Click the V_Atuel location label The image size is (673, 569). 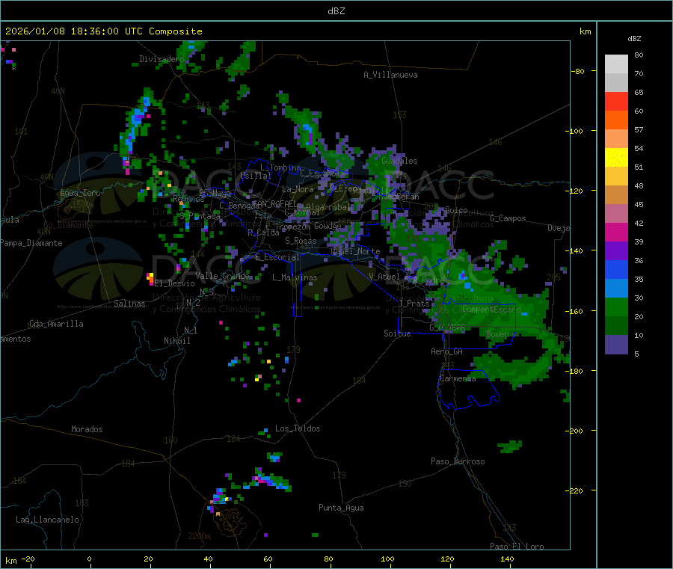click(x=384, y=277)
